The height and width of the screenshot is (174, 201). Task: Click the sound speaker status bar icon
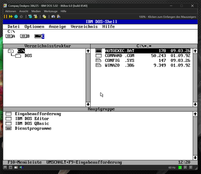click(x=22, y=167)
